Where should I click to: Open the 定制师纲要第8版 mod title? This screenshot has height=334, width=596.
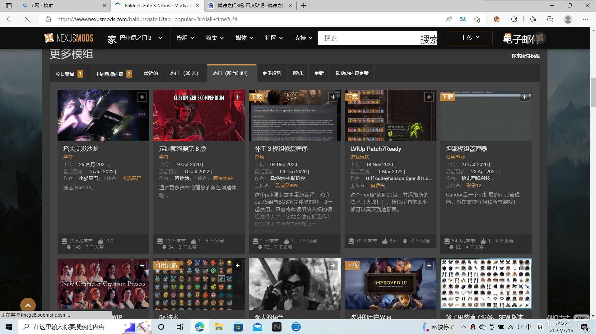click(x=183, y=149)
